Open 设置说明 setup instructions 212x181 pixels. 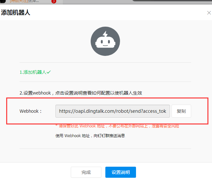pos(121,172)
